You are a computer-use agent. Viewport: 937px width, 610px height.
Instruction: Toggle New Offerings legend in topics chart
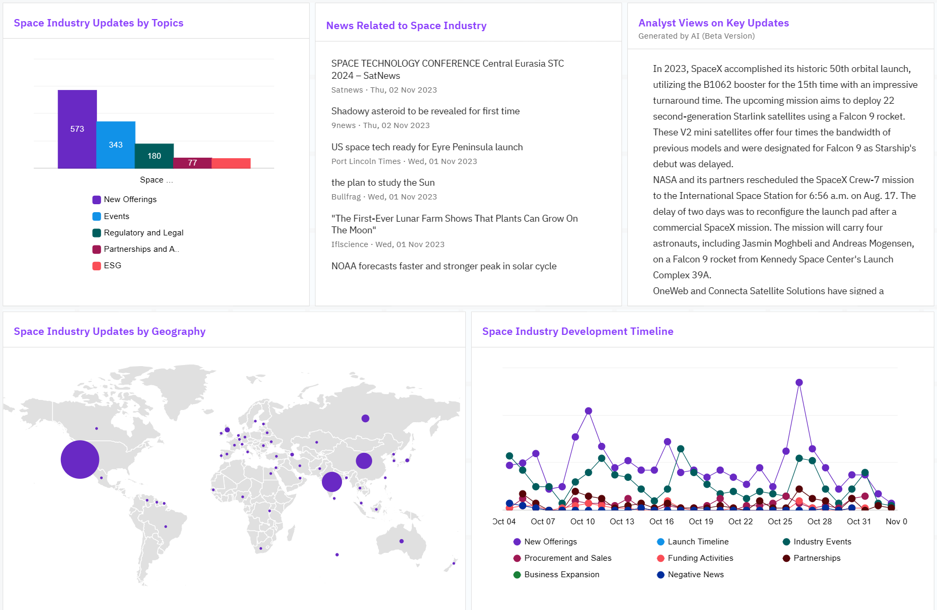(x=124, y=199)
